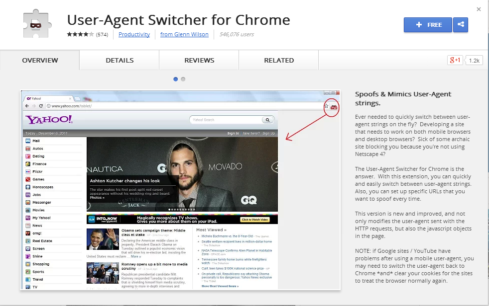Open the Productivity category link
Image resolution: width=489 pixels, height=306 pixels.
point(134,34)
